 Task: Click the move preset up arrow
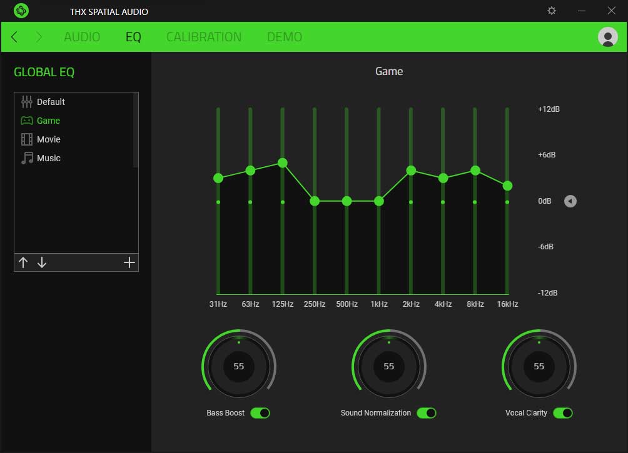pos(24,262)
